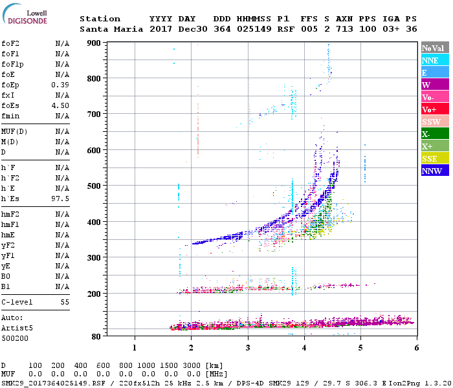Click the hmF2 parameter label

pyautogui.click(x=10, y=214)
